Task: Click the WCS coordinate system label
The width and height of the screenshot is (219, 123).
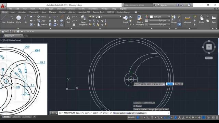Action: 209,58
